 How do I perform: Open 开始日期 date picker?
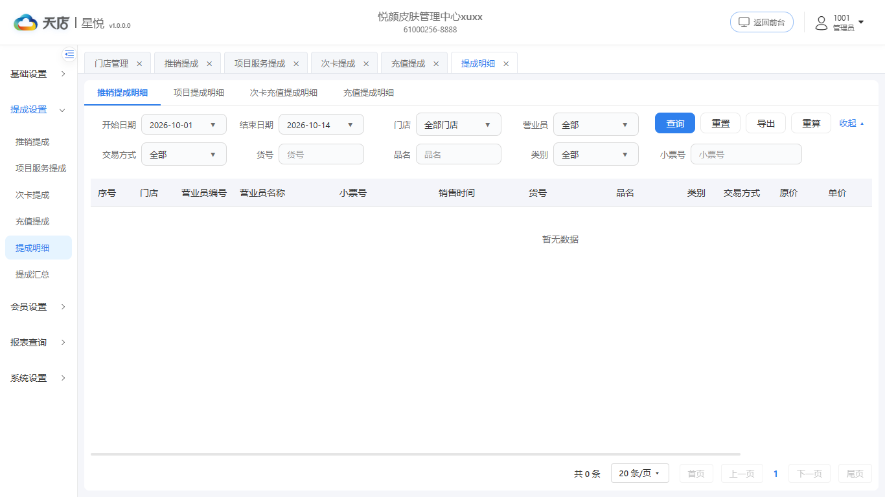[184, 125]
